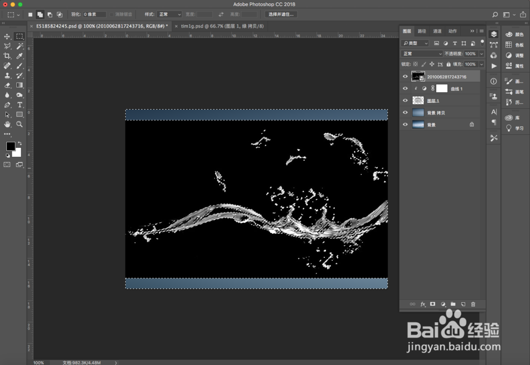Switch to the tim1g.psd document tab
Screen dimensions: 530x365
click(x=222, y=26)
